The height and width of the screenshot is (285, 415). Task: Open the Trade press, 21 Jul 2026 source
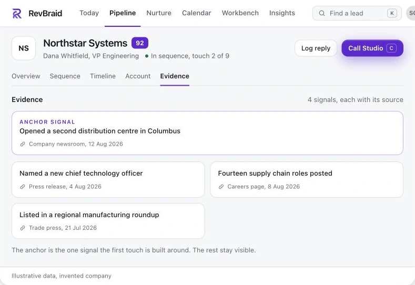[x=63, y=228]
